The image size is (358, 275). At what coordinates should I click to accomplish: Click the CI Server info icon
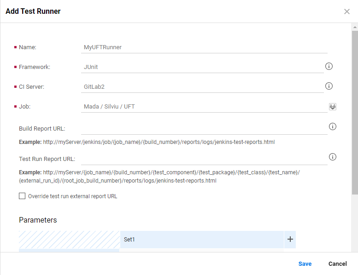(x=329, y=86)
